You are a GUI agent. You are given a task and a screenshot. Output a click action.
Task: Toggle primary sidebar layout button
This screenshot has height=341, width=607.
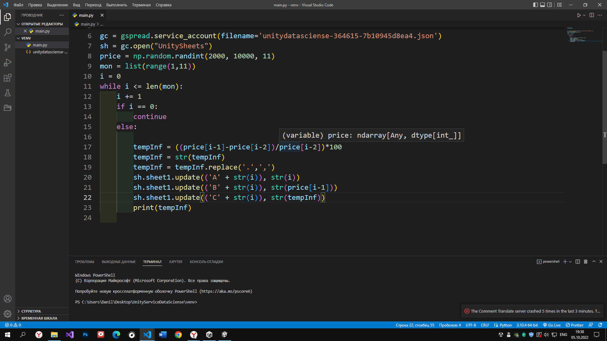pyautogui.click(x=535, y=5)
